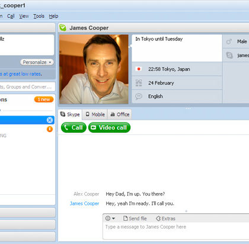Switch to the Mobile tab
This screenshot has height=244, width=249.
tap(95, 114)
